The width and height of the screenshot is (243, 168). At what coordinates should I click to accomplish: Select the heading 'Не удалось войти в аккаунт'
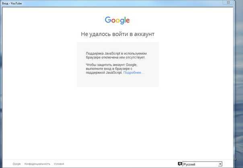pyautogui.click(x=117, y=34)
